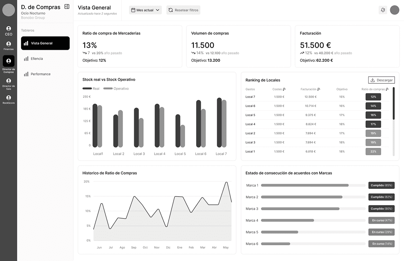The height and width of the screenshot is (261, 404).
Task: Open the Director de Sala profile
Action: [x=8, y=83]
